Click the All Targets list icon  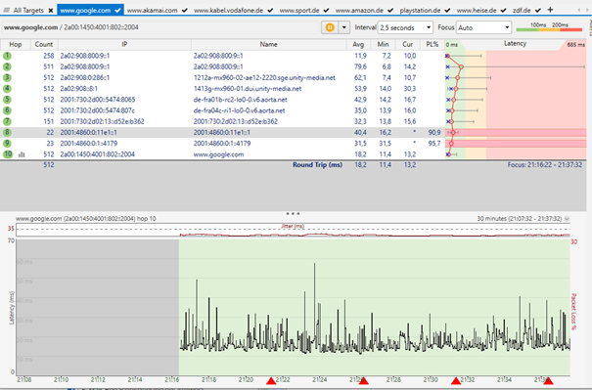coord(6,10)
